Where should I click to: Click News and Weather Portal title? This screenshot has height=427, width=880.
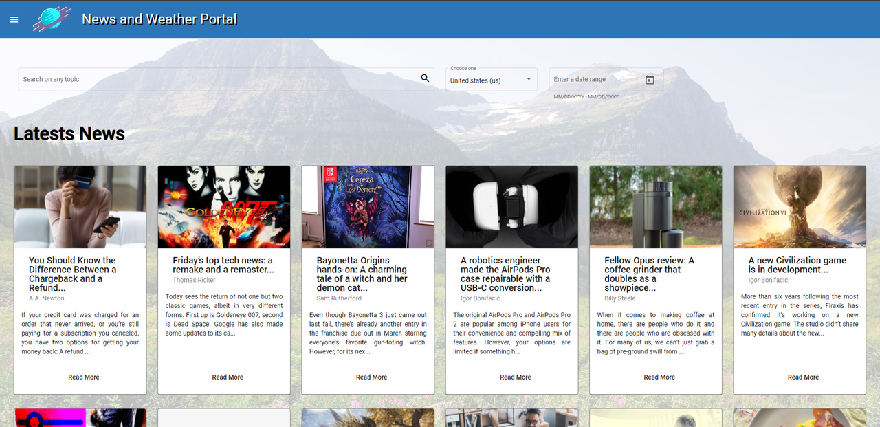click(159, 19)
